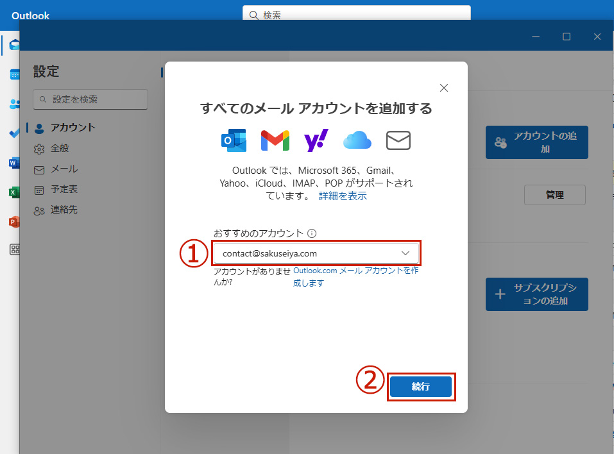The image size is (614, 454).
Task: Open the More apps grid icon
Action: [x=15, y=249]
